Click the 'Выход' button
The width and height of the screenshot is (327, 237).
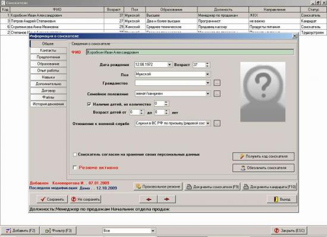tap(282, 199)
